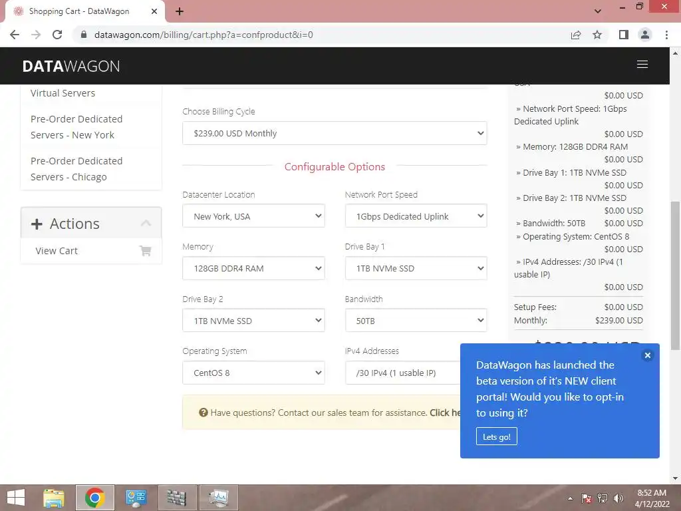Viewport: 681px width, 511px height.
Task: Open Datacenter Location dropdown
Action: [x=253, y=216]
